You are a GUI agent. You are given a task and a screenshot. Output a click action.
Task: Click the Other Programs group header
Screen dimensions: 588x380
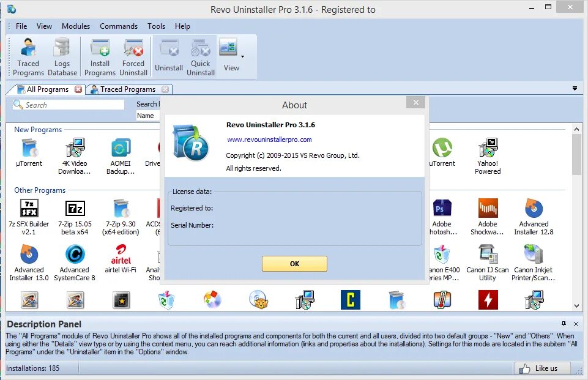pos(40,190)
